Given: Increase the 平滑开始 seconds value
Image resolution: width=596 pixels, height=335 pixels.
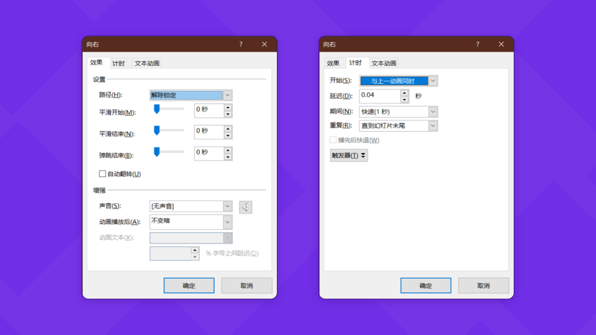Looking at the screenshot, I should [x=228, y=107].
